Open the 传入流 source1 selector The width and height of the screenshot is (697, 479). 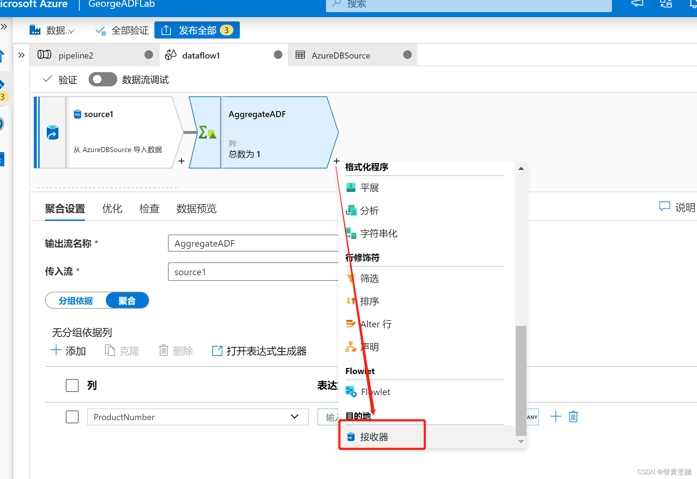[253, 272]
